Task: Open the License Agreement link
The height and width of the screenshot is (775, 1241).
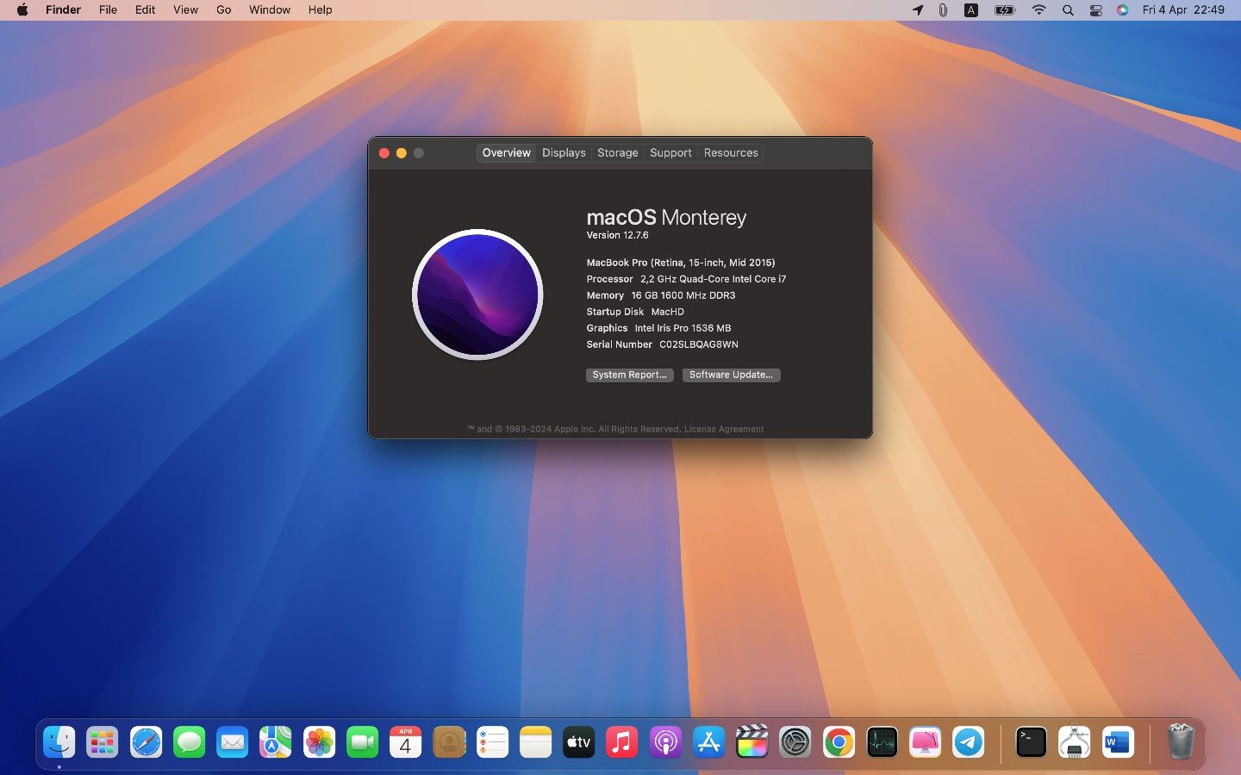Action: point(724,429)
